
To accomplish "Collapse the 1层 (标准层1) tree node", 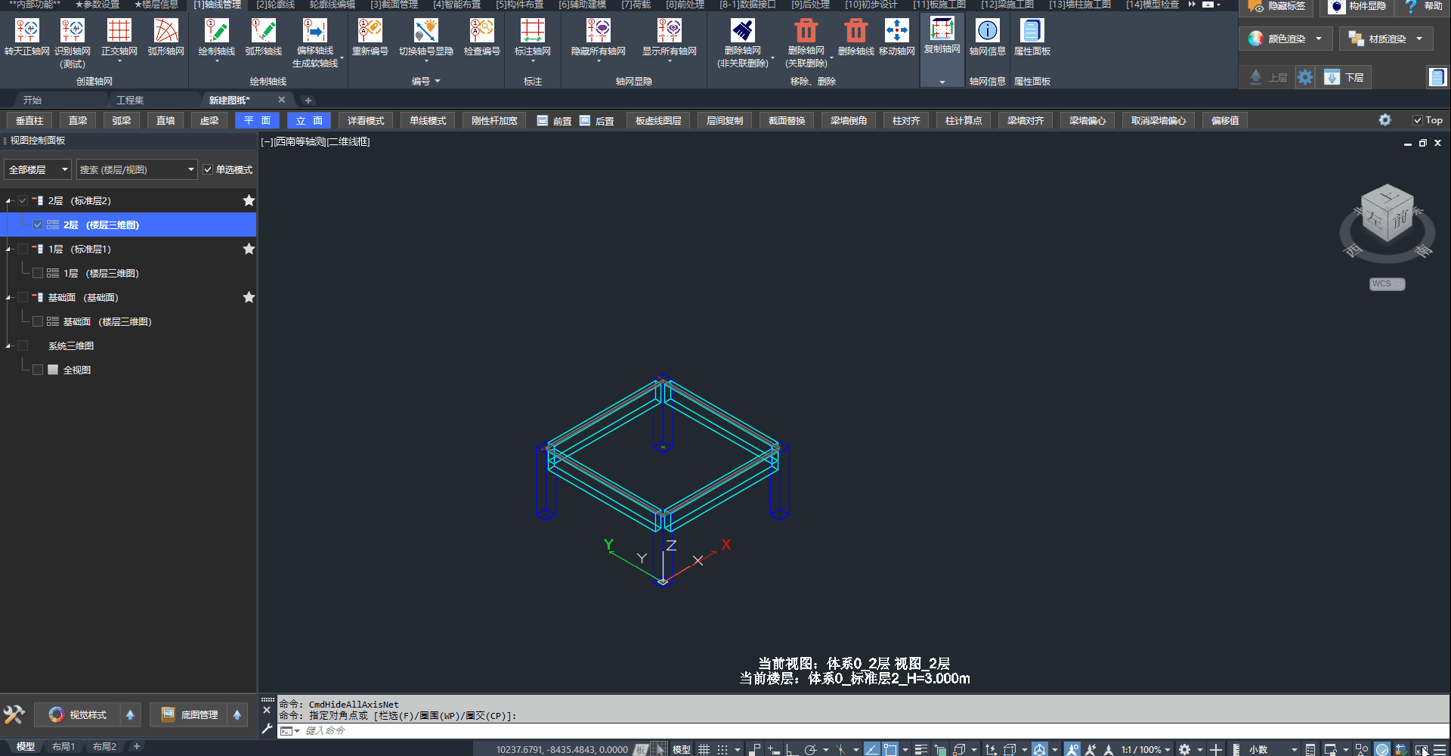I will (x=9, y=249).
